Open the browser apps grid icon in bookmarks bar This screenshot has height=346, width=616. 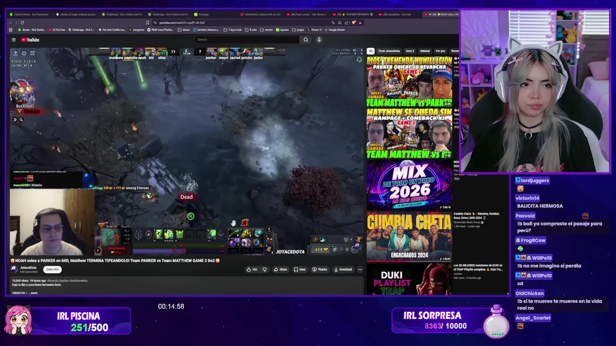click(x=11, y=30)
